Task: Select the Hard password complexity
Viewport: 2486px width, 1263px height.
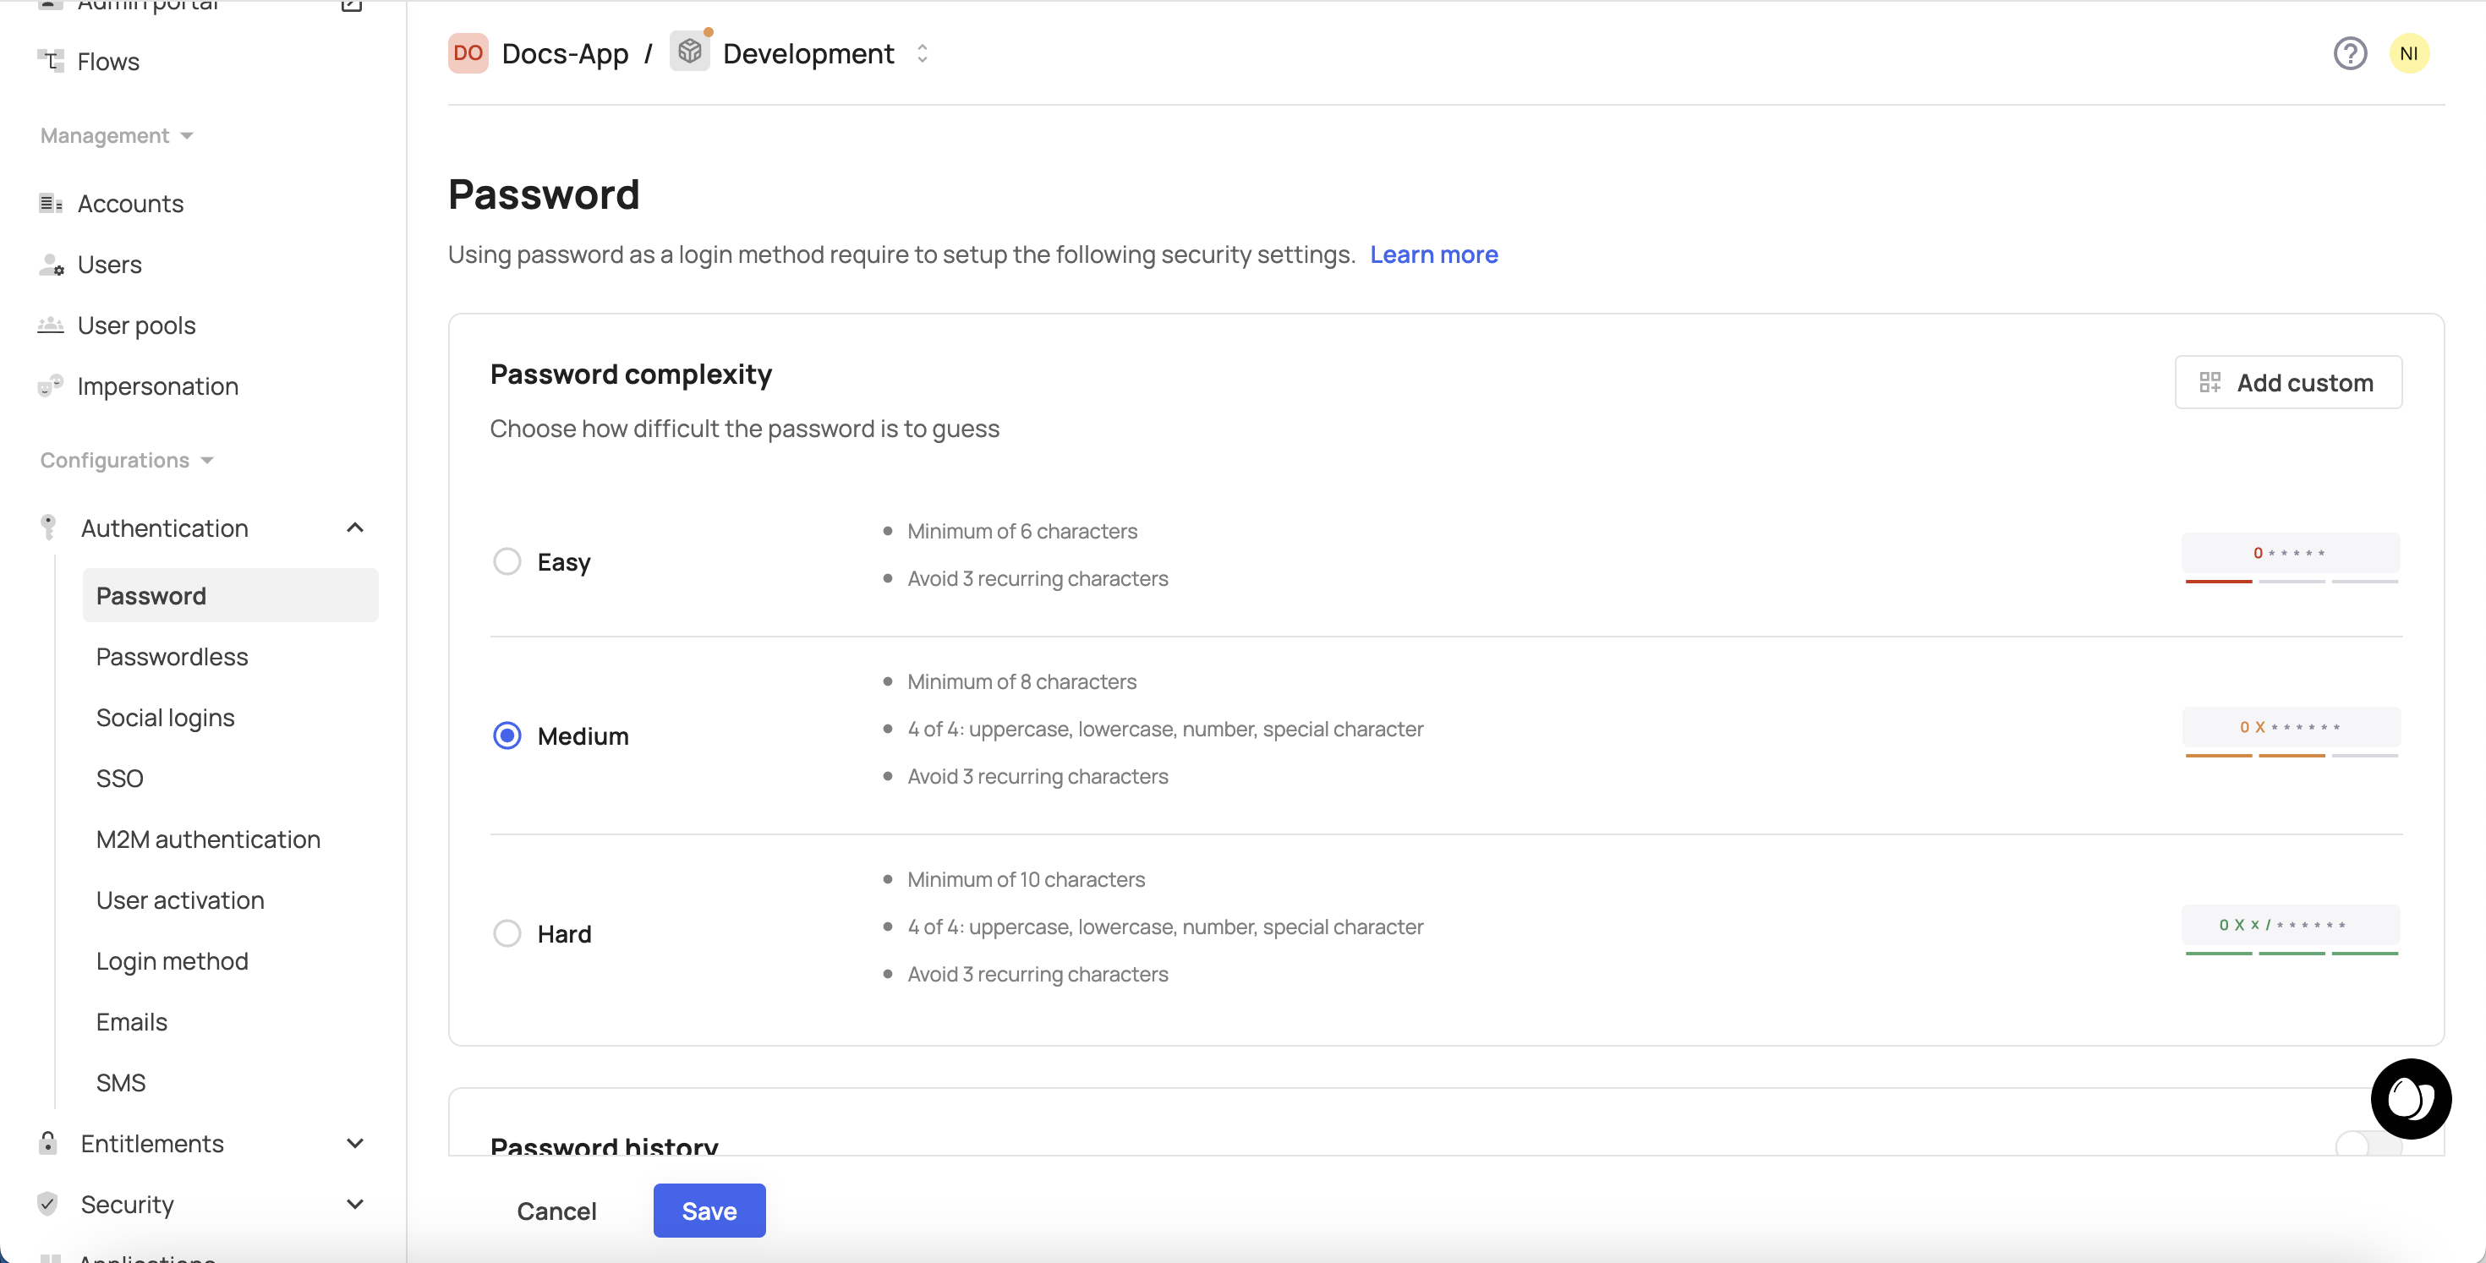Action: click(x=506, y=932)
